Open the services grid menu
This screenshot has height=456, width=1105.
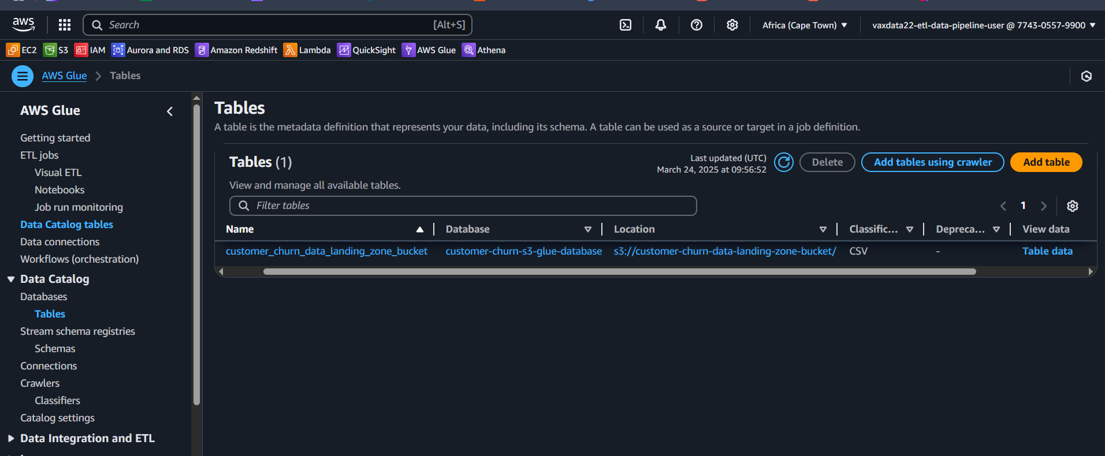point(65,25)
